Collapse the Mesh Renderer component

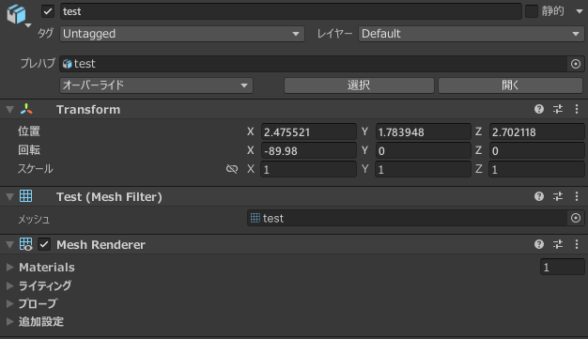(9, 245)
